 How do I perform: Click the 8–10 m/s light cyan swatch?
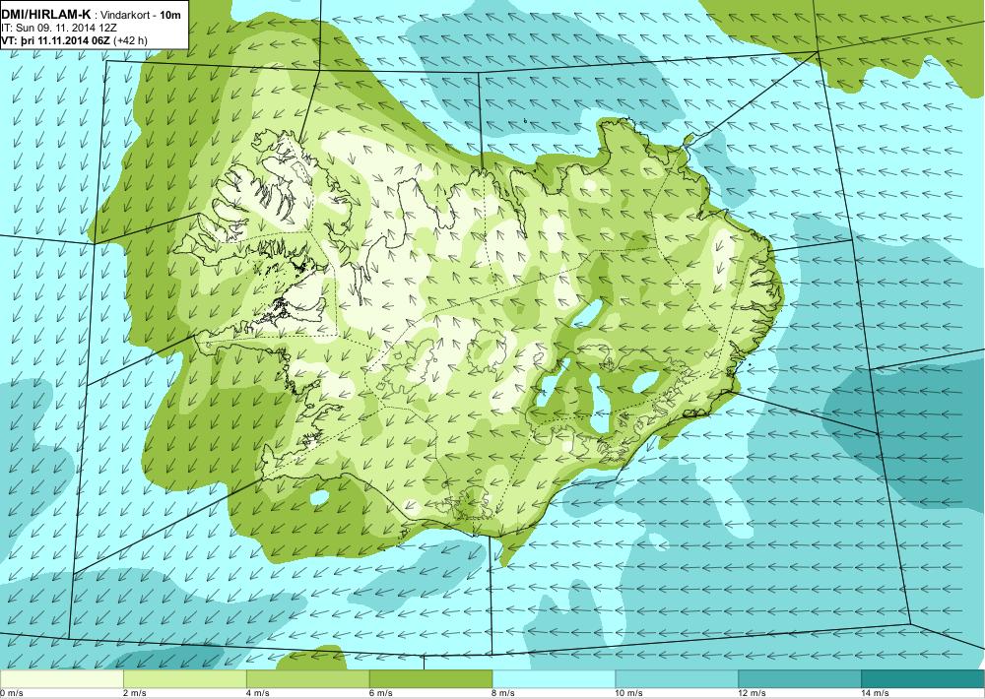[554, 678]
